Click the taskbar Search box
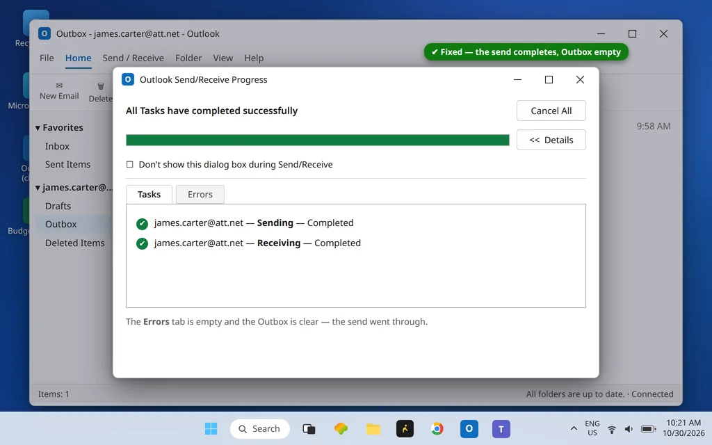The width and height of the screenshot is (712, 445). tap(260, 428)
